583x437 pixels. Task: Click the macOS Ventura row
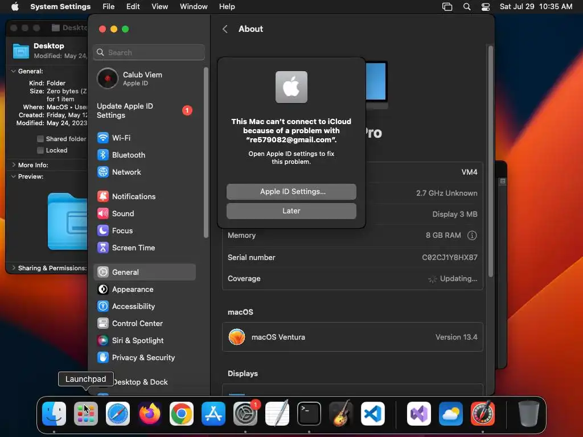click(x=352, y=337)
